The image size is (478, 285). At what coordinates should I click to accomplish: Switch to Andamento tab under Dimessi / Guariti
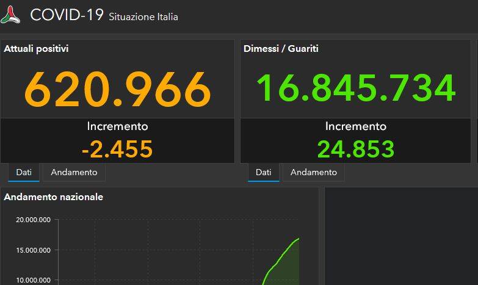pos(313,173)
